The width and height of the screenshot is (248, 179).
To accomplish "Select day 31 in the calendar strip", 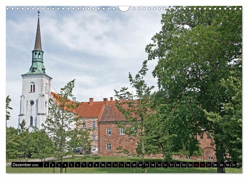I will tap(234, 165).
